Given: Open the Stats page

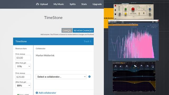Looking at the screenshot, I should tap(84, 4).
